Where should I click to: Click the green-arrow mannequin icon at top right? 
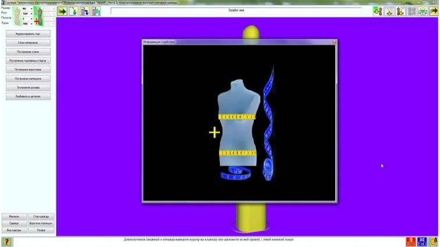(x=378, y=12)
